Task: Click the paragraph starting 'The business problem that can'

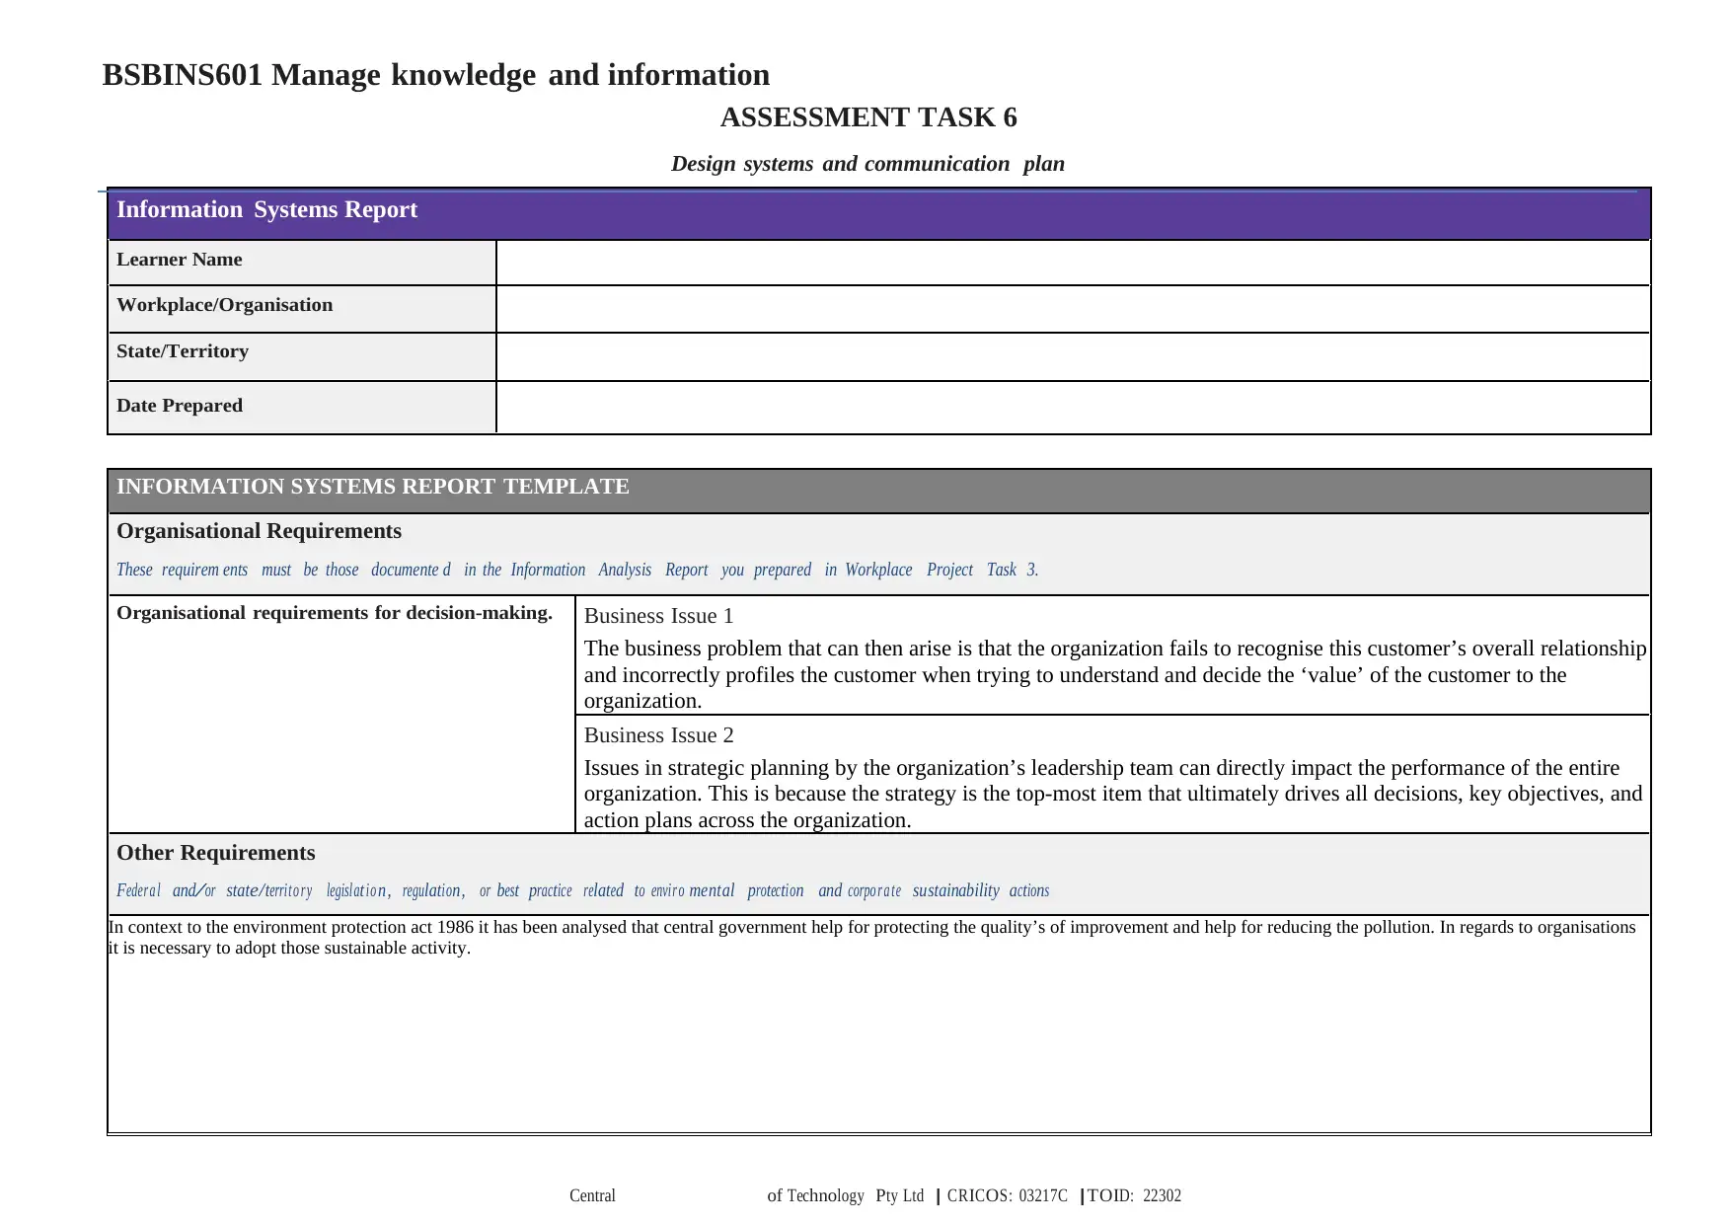Action: 1115,674
